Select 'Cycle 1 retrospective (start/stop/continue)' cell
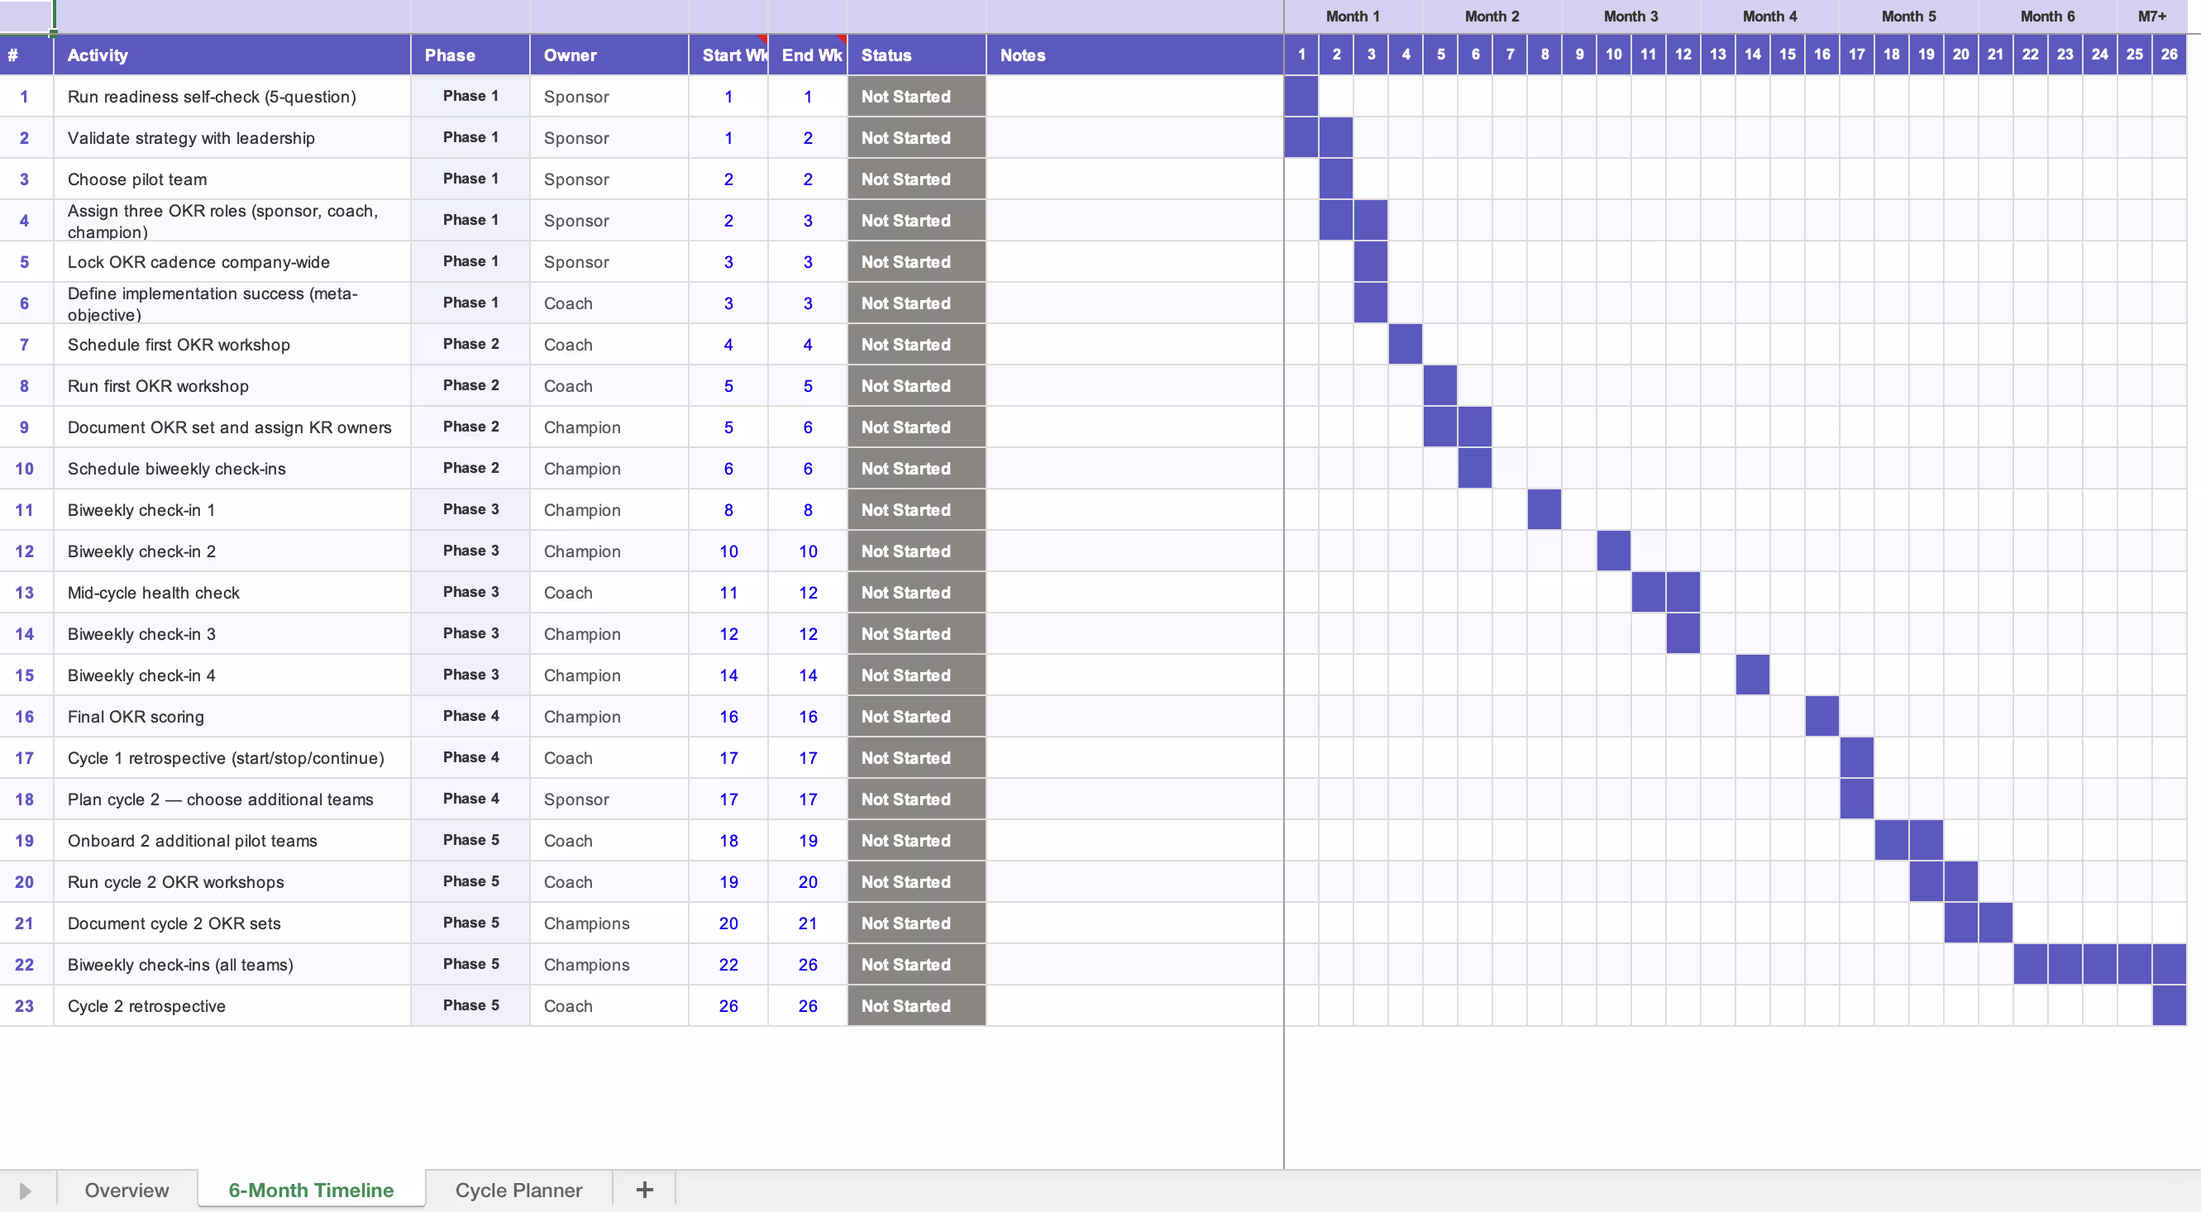Screen dimensions: 2201x1212 click(232, 758)
